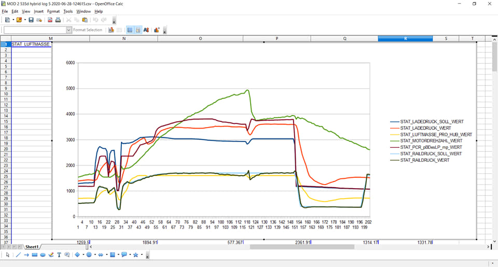Open the Tools menu
The height and width of the screenshot is (267, 498).
[x=68, y=11]
